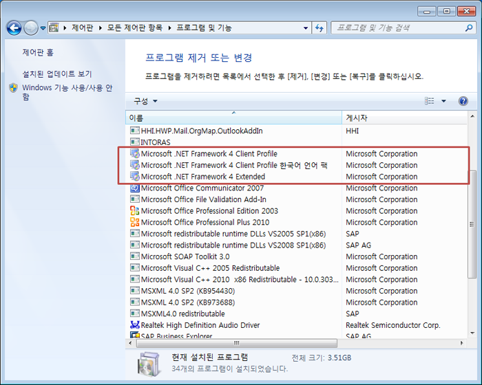Screen dimensions: 482x385
Task: Open the recent pages dropdown arrow
Action: tap(43, 28)
